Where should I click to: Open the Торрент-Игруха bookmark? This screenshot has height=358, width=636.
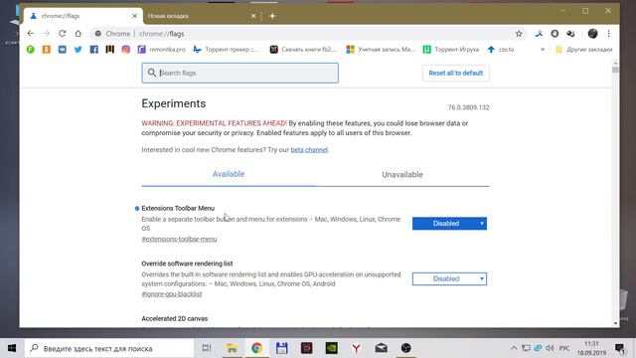450,50
